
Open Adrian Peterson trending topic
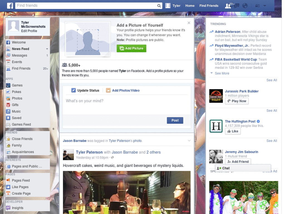(x=227, y=32)
